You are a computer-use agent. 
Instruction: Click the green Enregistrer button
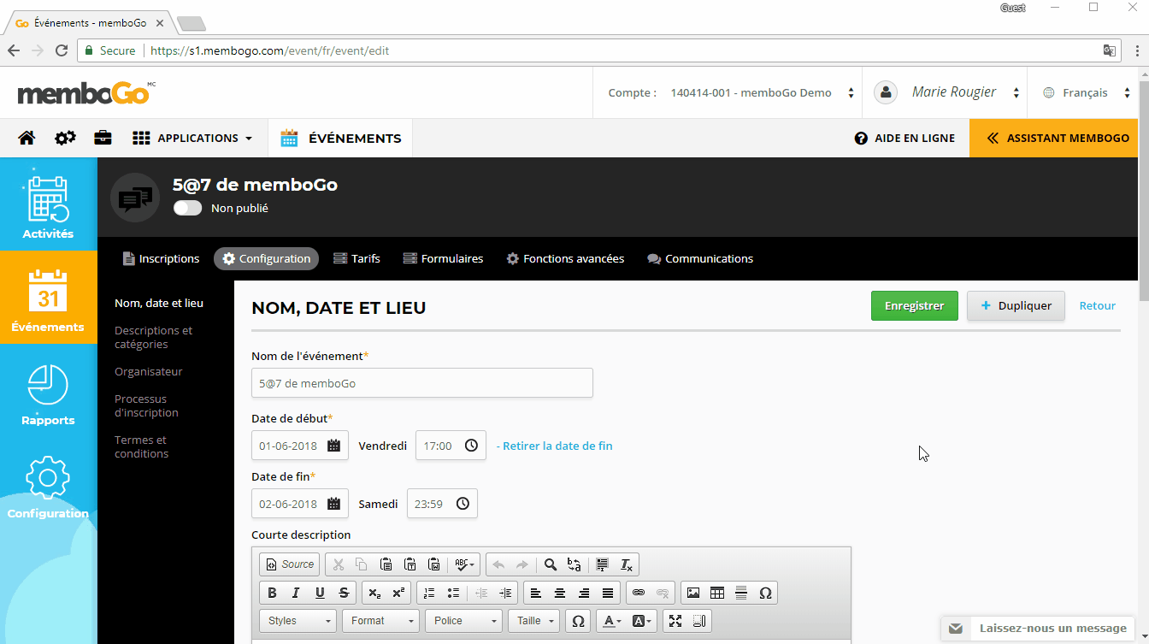click(915, 305)
